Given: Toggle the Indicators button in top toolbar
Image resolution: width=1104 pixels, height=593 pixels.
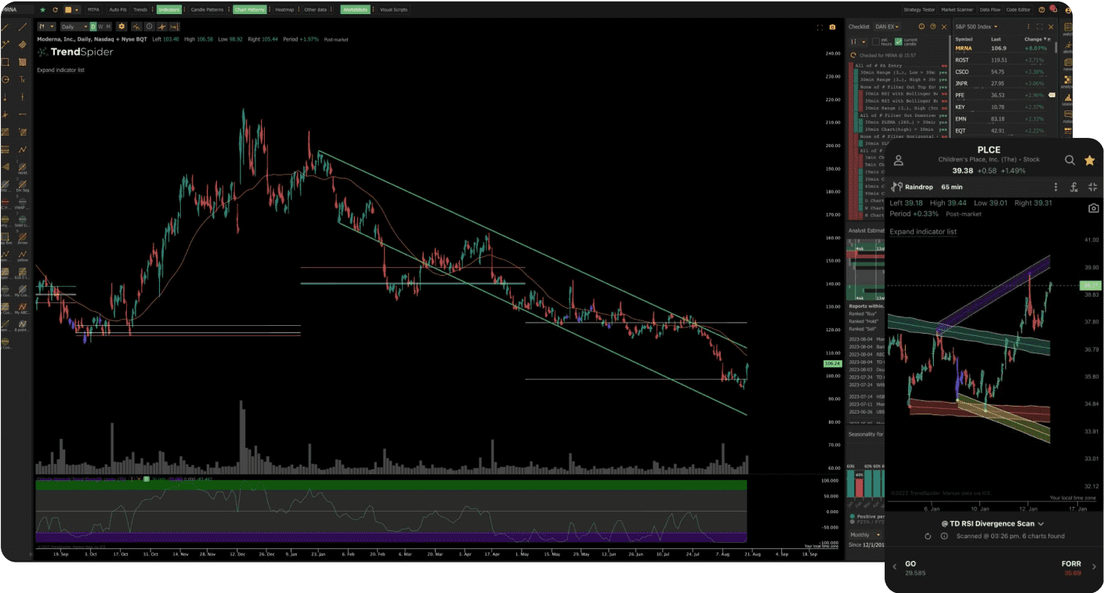Looking at the screenshot, I should point(171,9).
